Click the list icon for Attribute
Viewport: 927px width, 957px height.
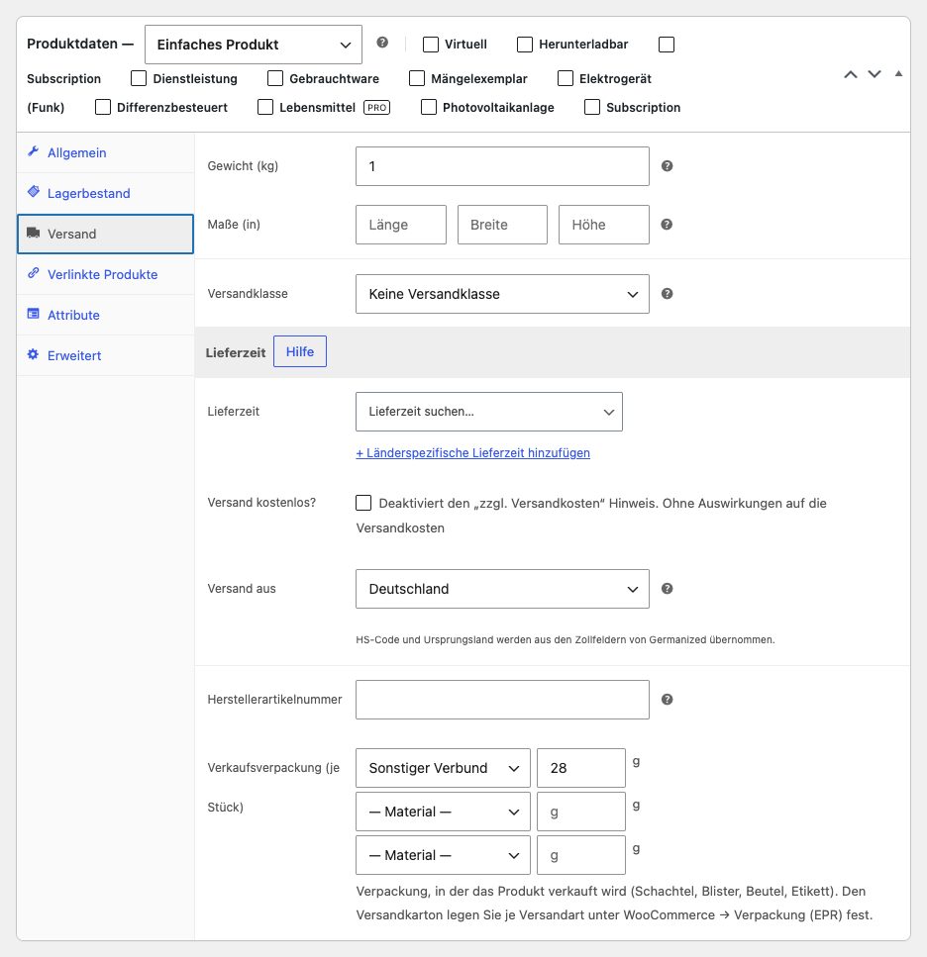point(33,314)
